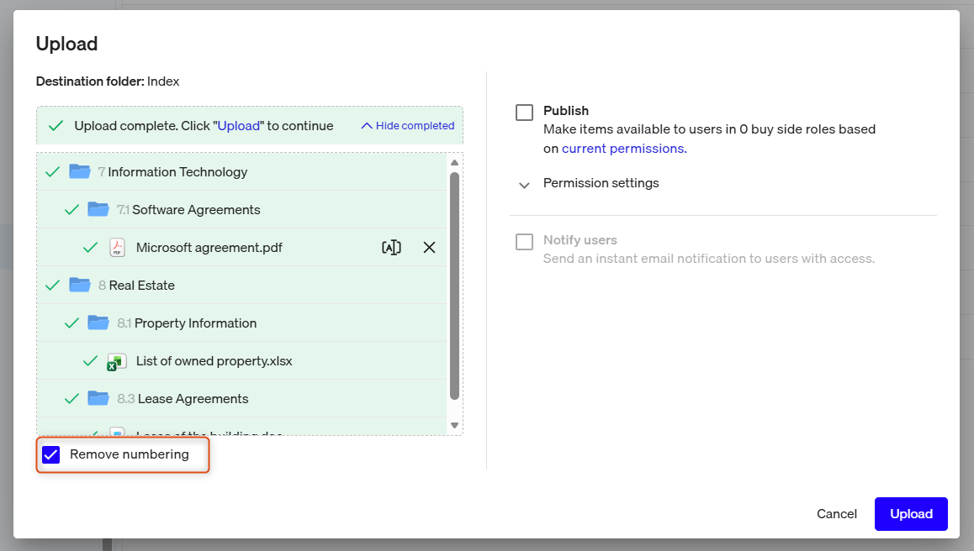Image resolution: width=974 pixels, height=551 pixels.
Task: Click the "Upload" link in status banner
Action: coord(239,125)
